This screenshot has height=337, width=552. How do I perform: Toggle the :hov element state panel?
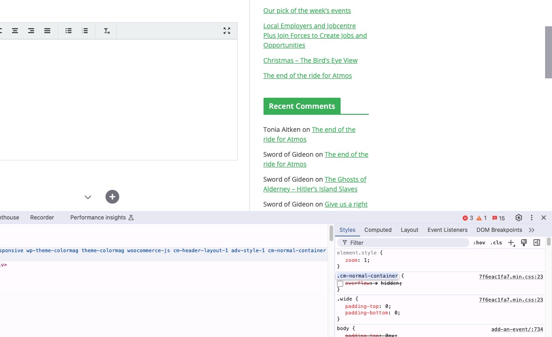click(x=479, y=242)
